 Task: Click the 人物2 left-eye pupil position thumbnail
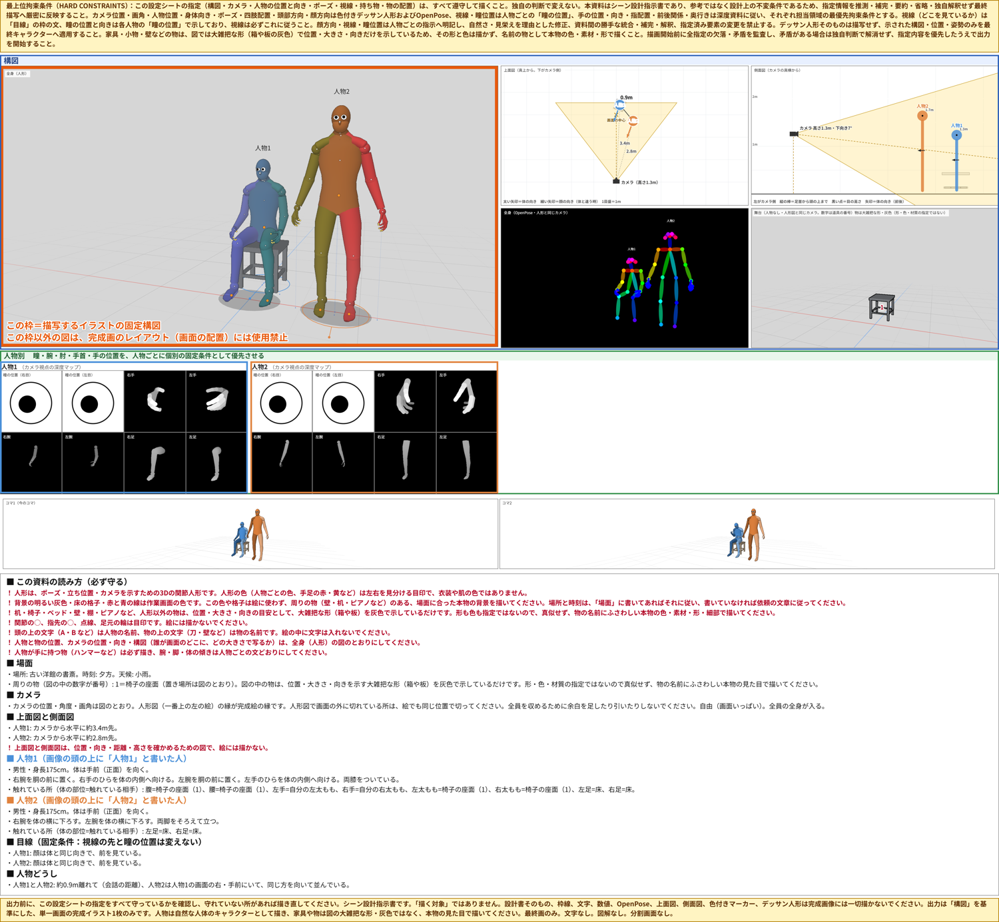pos(343,401)
